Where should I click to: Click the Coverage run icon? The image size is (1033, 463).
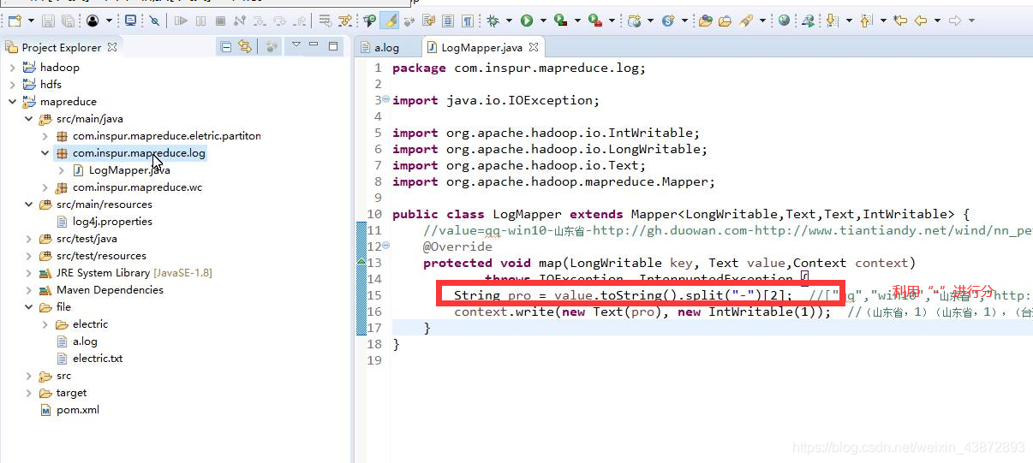(560, 21)
